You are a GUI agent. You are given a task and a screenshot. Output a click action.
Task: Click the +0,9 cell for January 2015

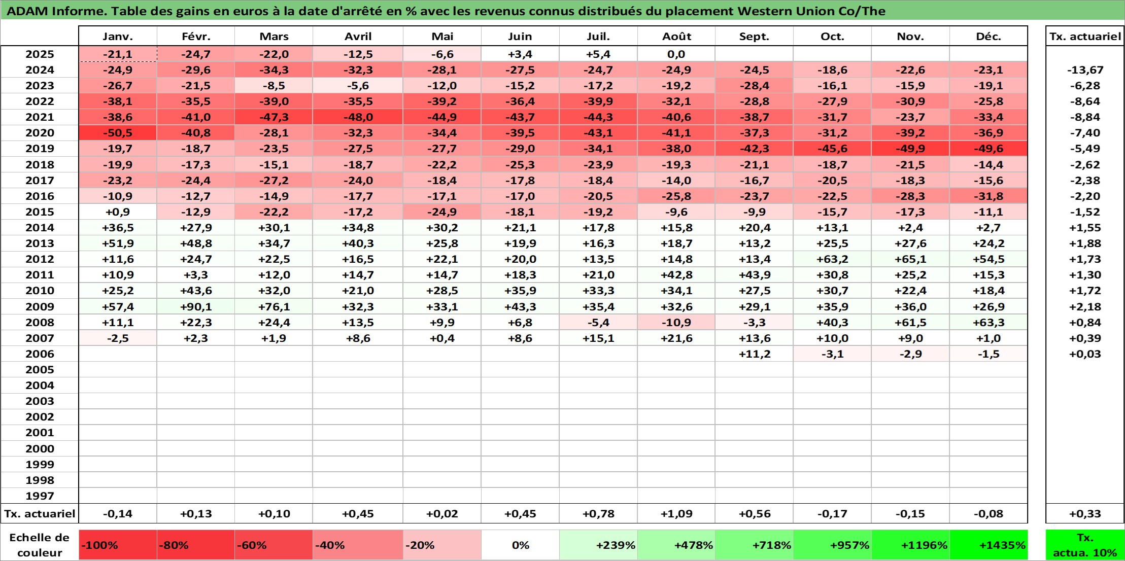tap(118, 212)
